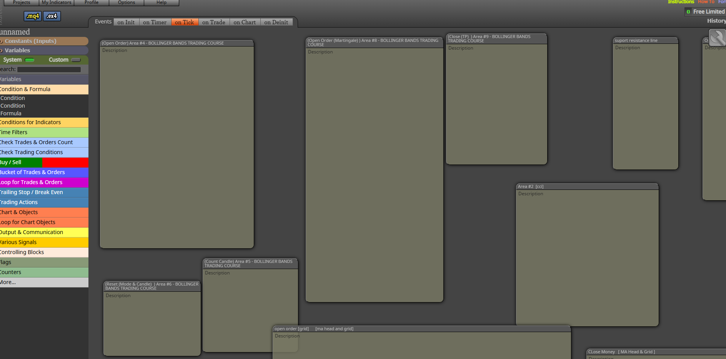Expand the Flags category

(44, 262)
